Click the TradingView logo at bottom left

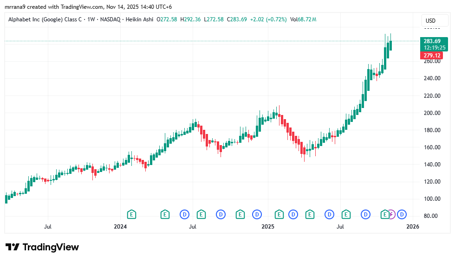42,247
